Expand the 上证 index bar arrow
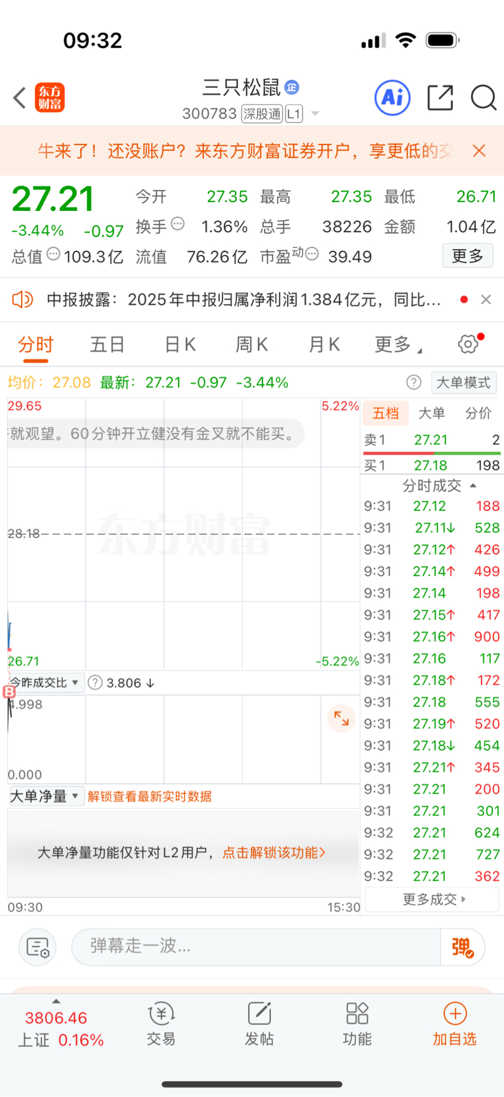The height and width of the screenshot is (1097, 504). click(x=56, y=1001)
